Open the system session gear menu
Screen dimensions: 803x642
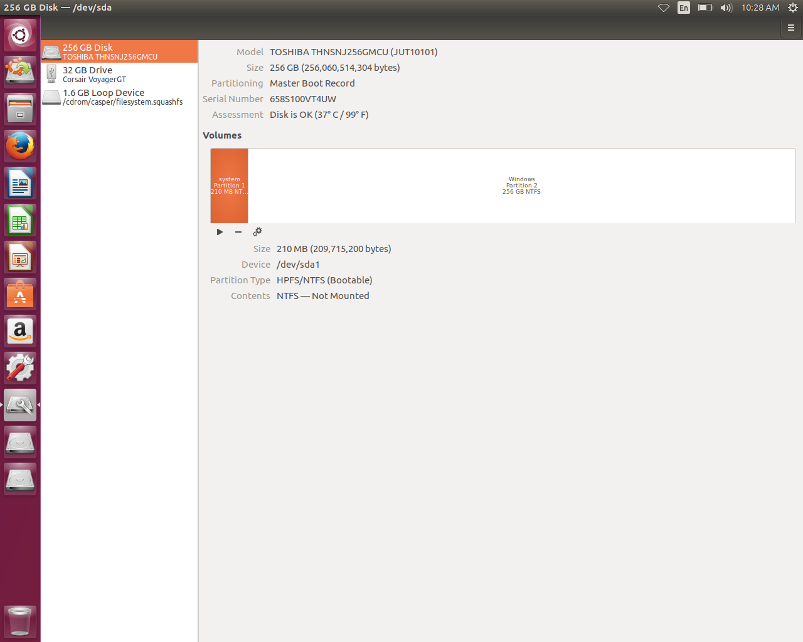(x=793, y=8)
